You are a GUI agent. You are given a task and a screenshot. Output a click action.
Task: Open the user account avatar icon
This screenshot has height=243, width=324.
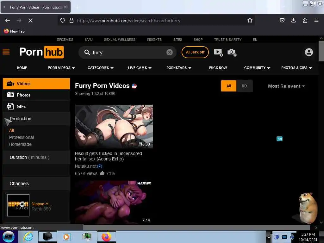(x=309, y=52)
